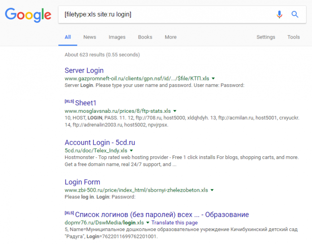Click the snippet beginning '5, Name=Муниципальное'

click(181, 233)
